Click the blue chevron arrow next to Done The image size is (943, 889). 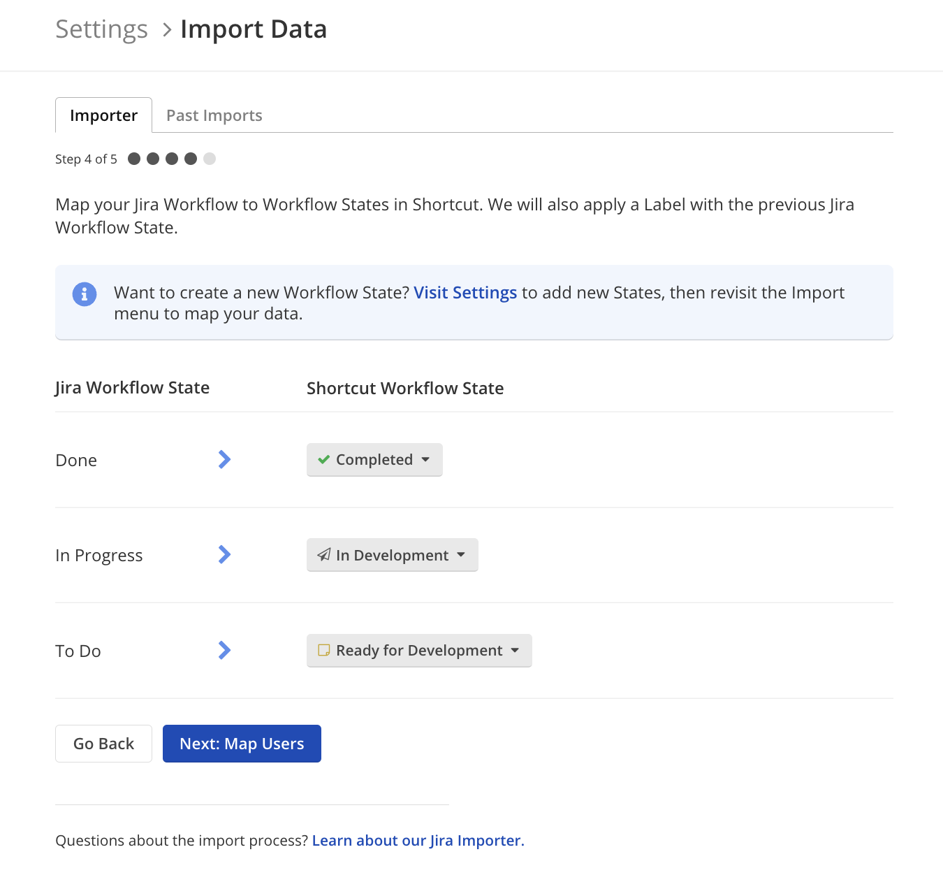224,459
